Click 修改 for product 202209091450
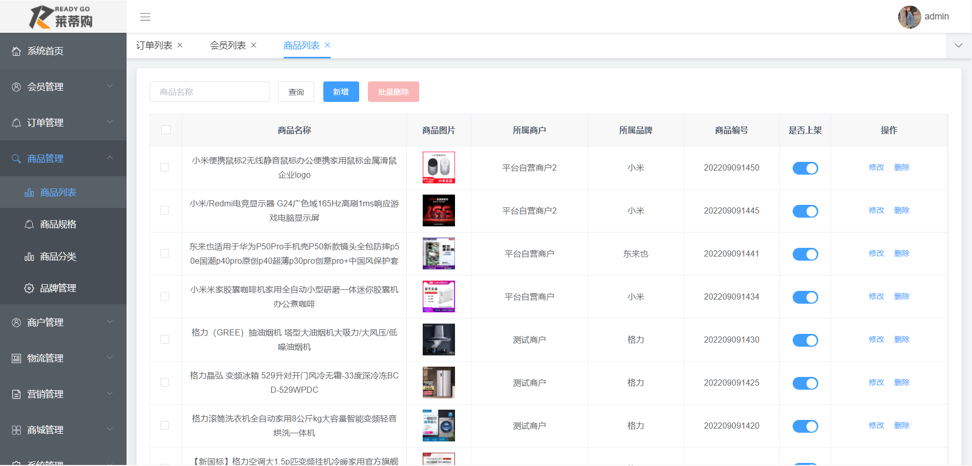Screen dimensions: 972x466 876,167
